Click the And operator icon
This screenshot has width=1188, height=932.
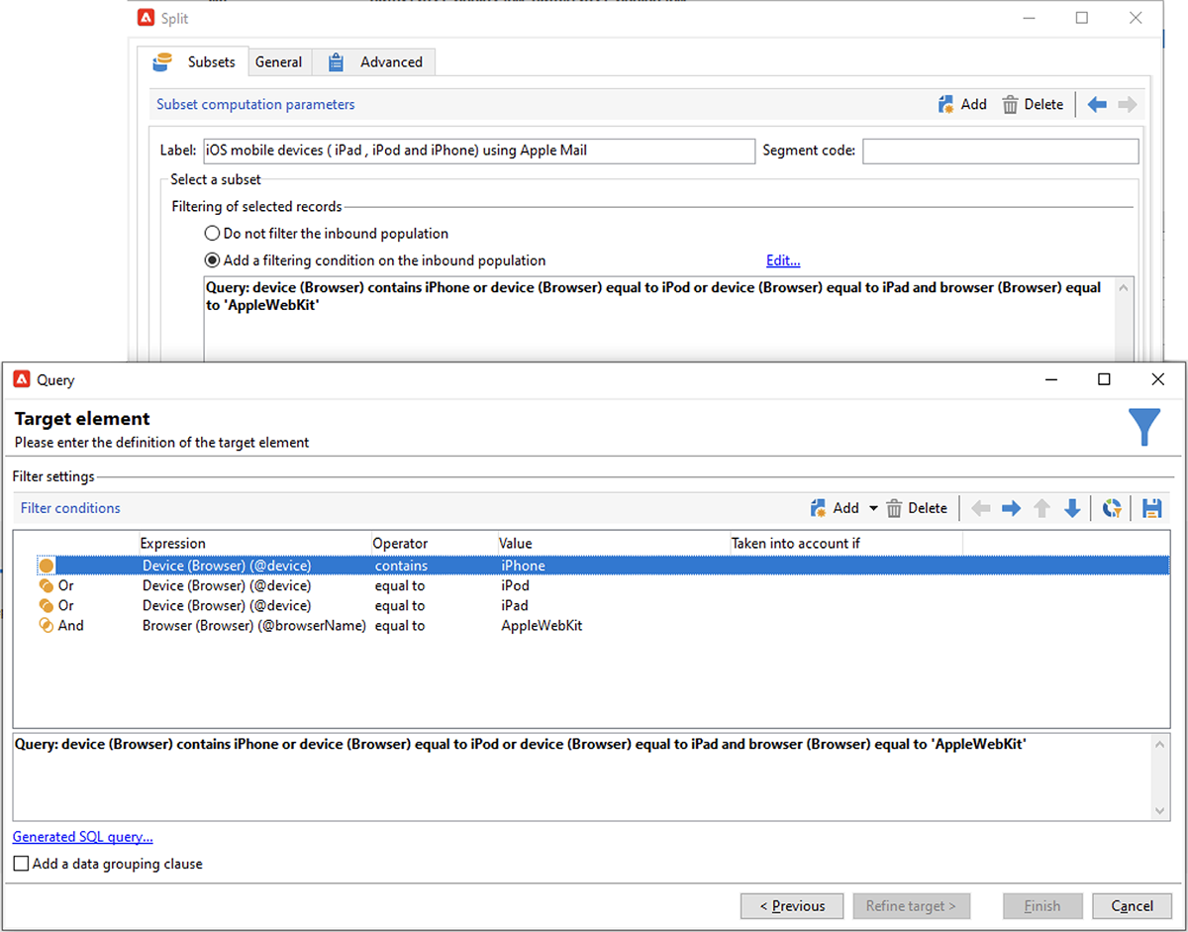coord(47,625)
